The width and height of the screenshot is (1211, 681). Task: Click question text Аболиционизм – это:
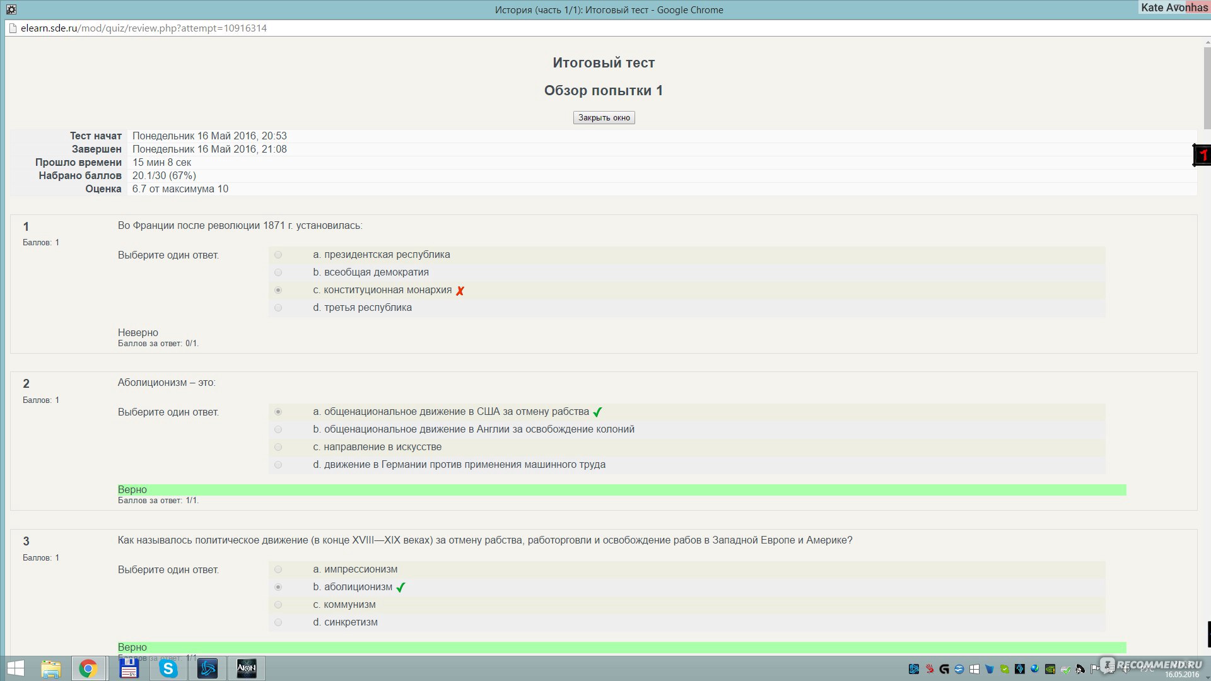(167, 383)
